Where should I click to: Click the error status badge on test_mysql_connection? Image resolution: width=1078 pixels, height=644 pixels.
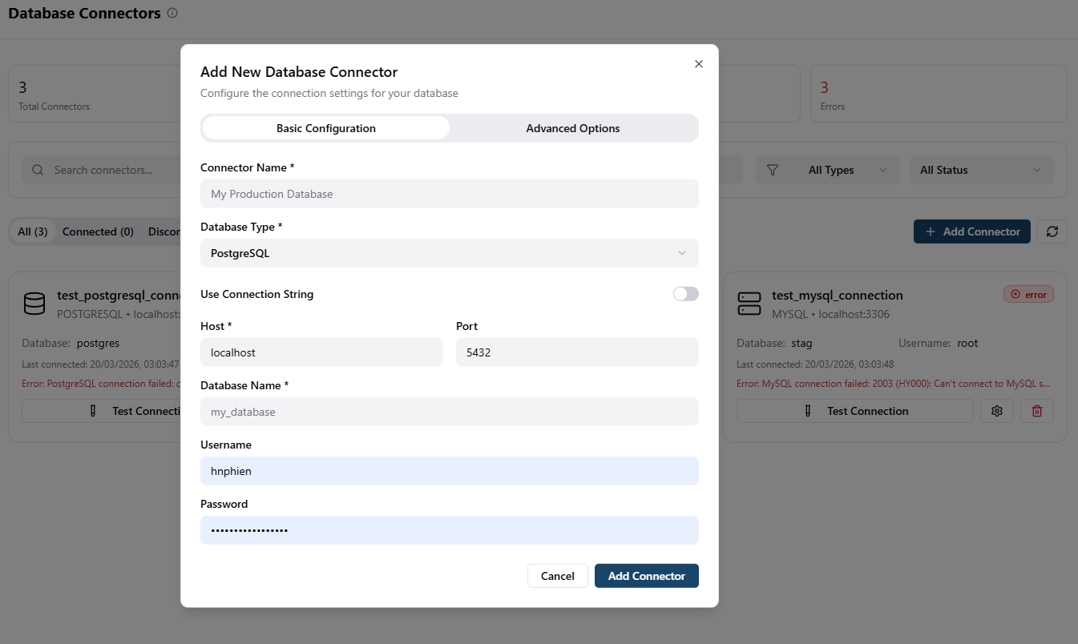(1028, 294)
